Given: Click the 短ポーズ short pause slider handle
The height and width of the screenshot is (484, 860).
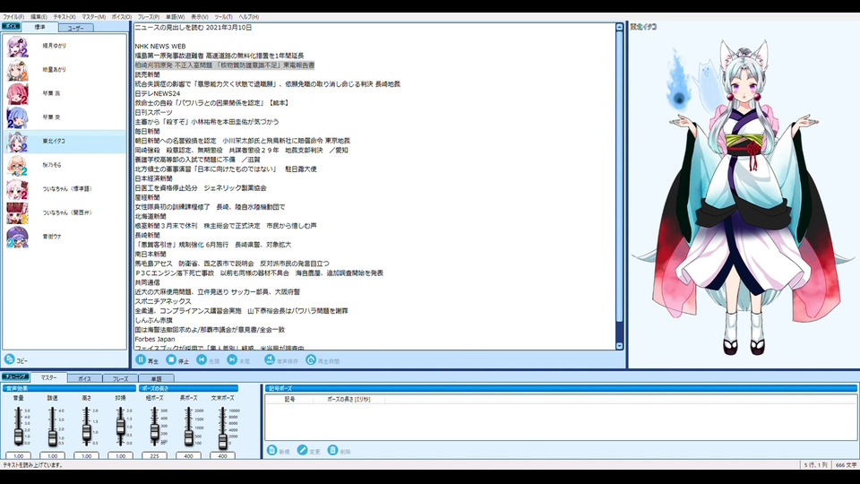Looking at the screenshot, I should [155, 431].
